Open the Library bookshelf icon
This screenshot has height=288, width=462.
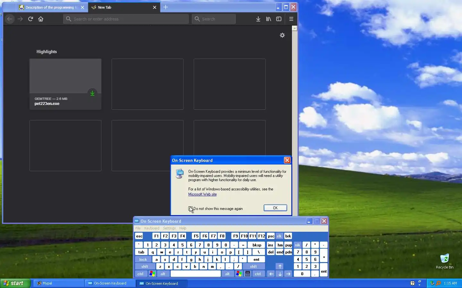[x=269, y=19]
